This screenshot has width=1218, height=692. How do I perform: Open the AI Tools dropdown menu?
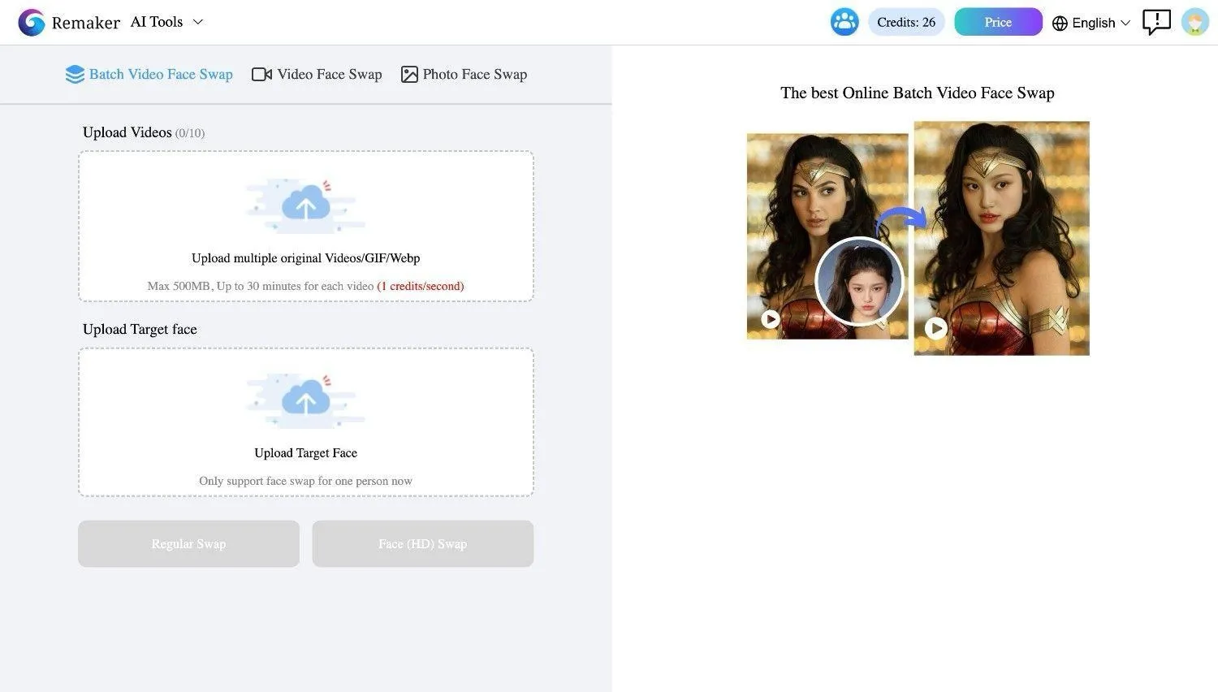pos(166,22)
